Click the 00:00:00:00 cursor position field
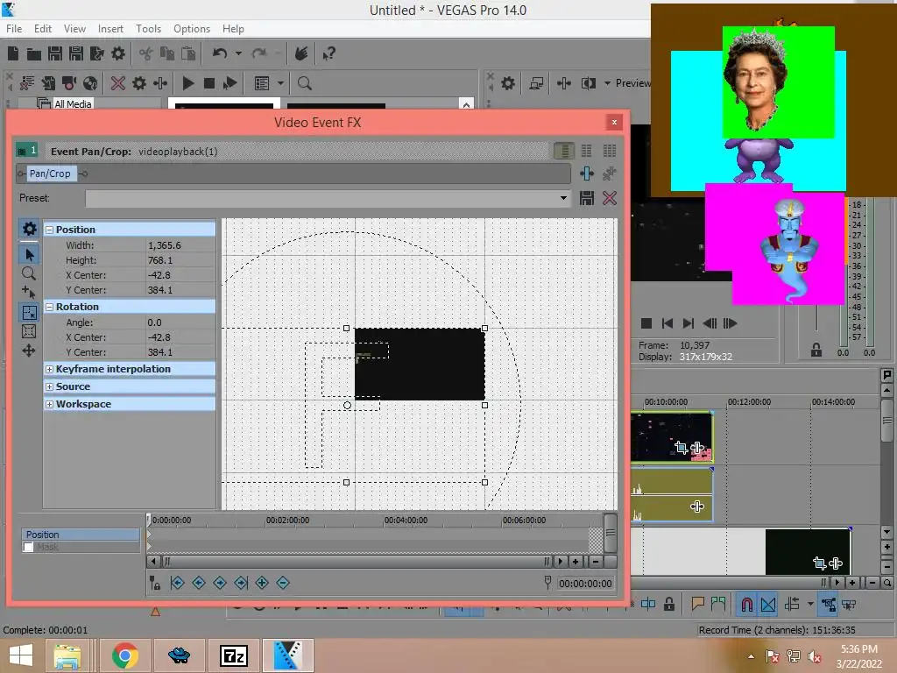The height and width of the screenshot is (673, 897). coord(586,583)
